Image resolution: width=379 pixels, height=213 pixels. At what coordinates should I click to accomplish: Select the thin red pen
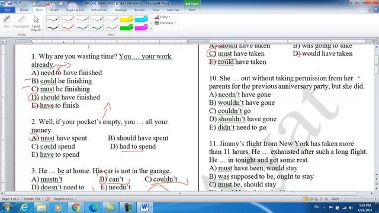point(68,19)
